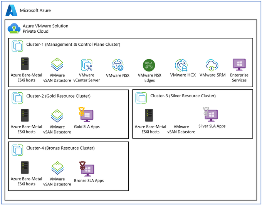
Task: Click 'Cluster-3 (Silver Resource Cluster)' heading
Action: tap(183, 96)
